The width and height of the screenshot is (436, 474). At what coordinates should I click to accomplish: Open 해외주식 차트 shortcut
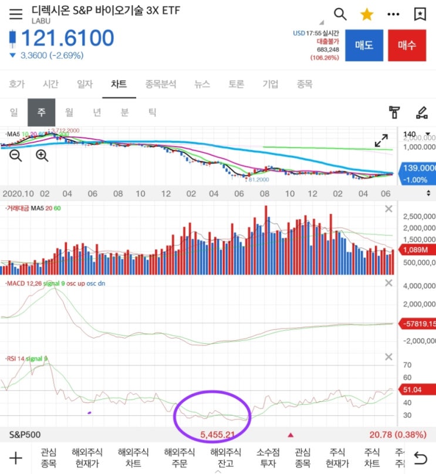pyautogui.click(x=133, y=458)
